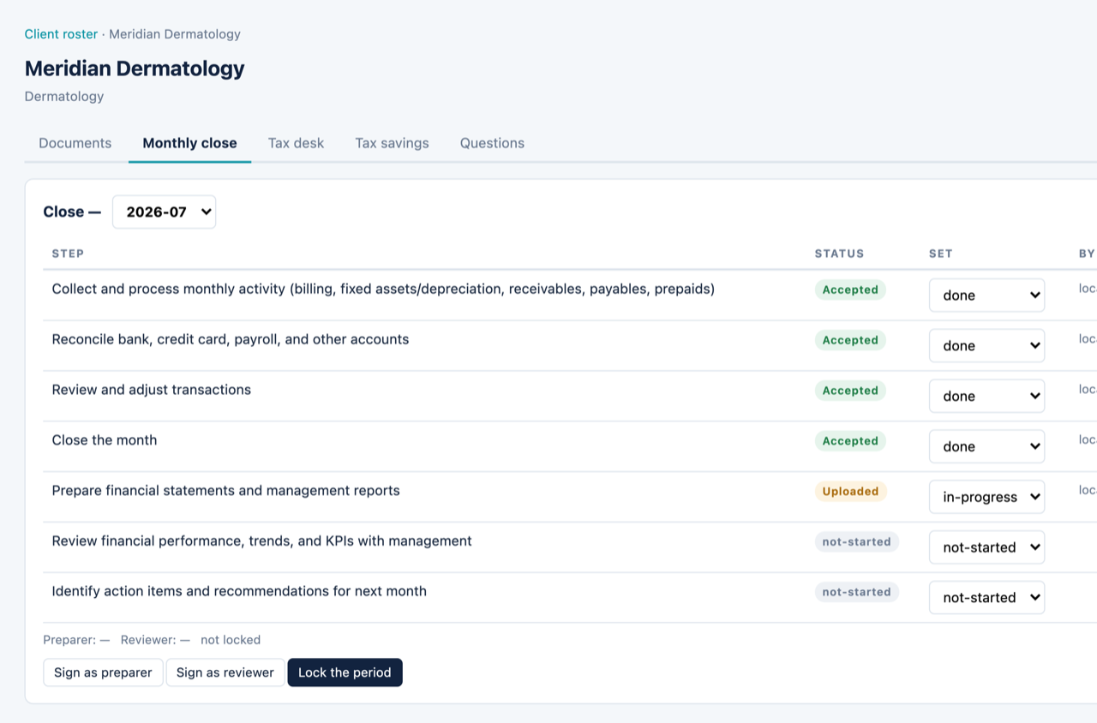Select the Monthly close tab
The image size is (1097, 723).
189,143
